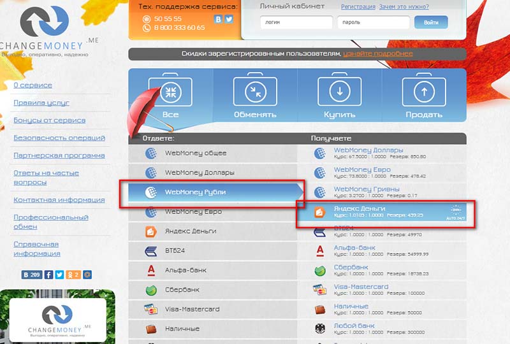Choose WebMoney Евро in Получаете list
This screenshot has height=344, width=510.
[x=382, y=173]
